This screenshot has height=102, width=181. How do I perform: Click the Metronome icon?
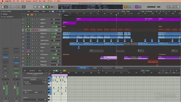pos(140,7)
